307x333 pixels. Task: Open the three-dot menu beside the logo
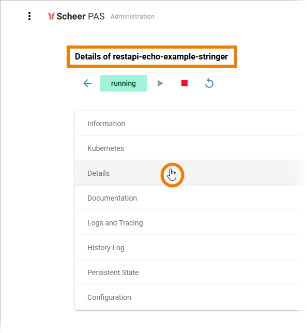[x=29, y=16]
